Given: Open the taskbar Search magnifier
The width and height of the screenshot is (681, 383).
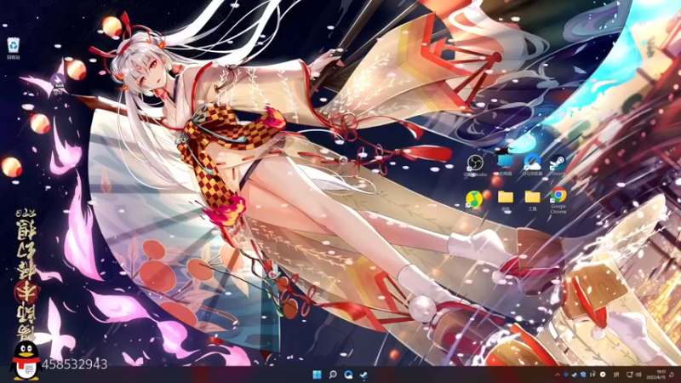Looking at the screenshot, I should pyautogui.click(x=333, y=374).
